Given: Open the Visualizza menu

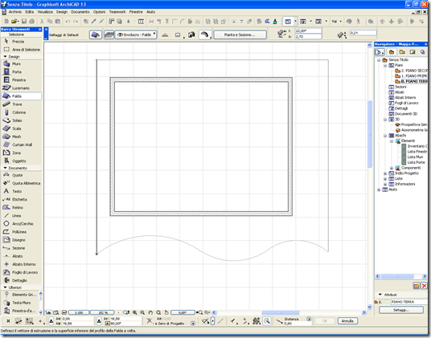Looking at the screenshot, I should pos(45,12).
